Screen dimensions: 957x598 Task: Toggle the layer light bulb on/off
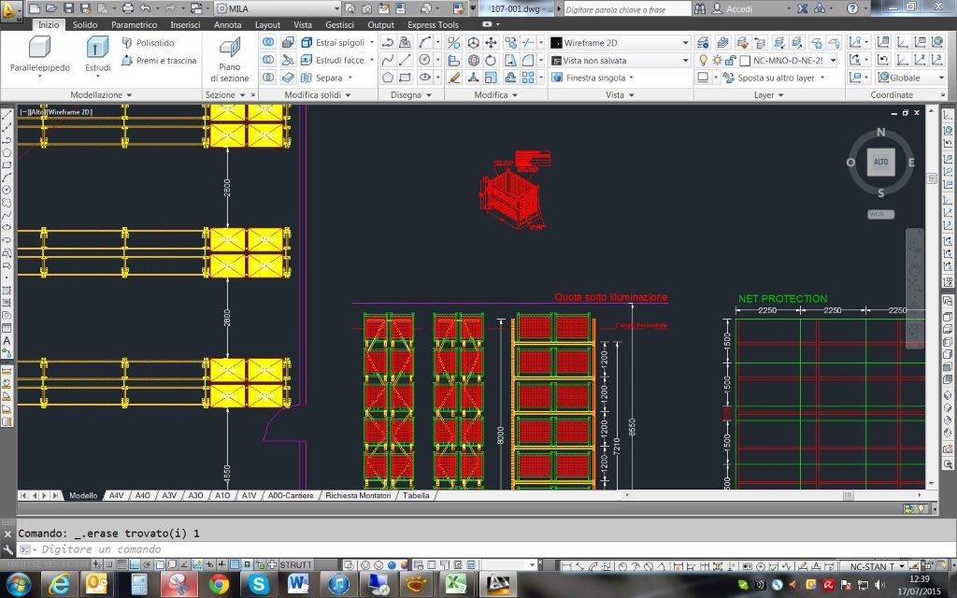pyautogui.click(x=704, y=61)
